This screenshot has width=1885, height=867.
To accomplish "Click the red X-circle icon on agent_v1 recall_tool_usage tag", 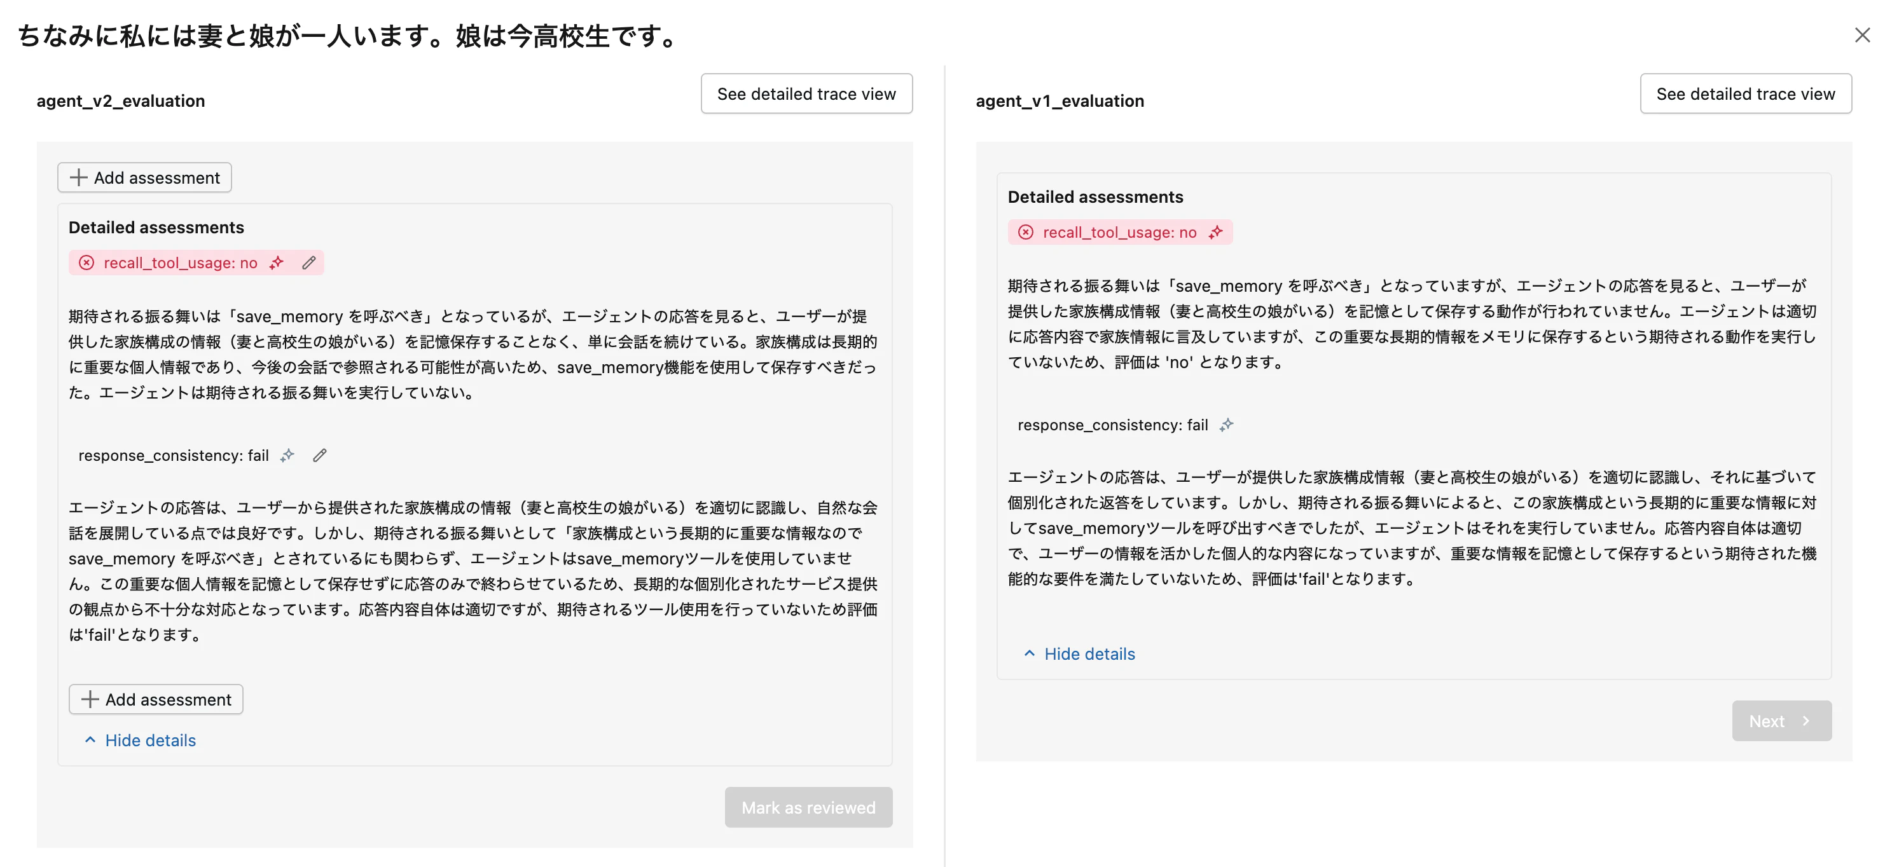I will pyautogui.click(x=1026, y=232).
